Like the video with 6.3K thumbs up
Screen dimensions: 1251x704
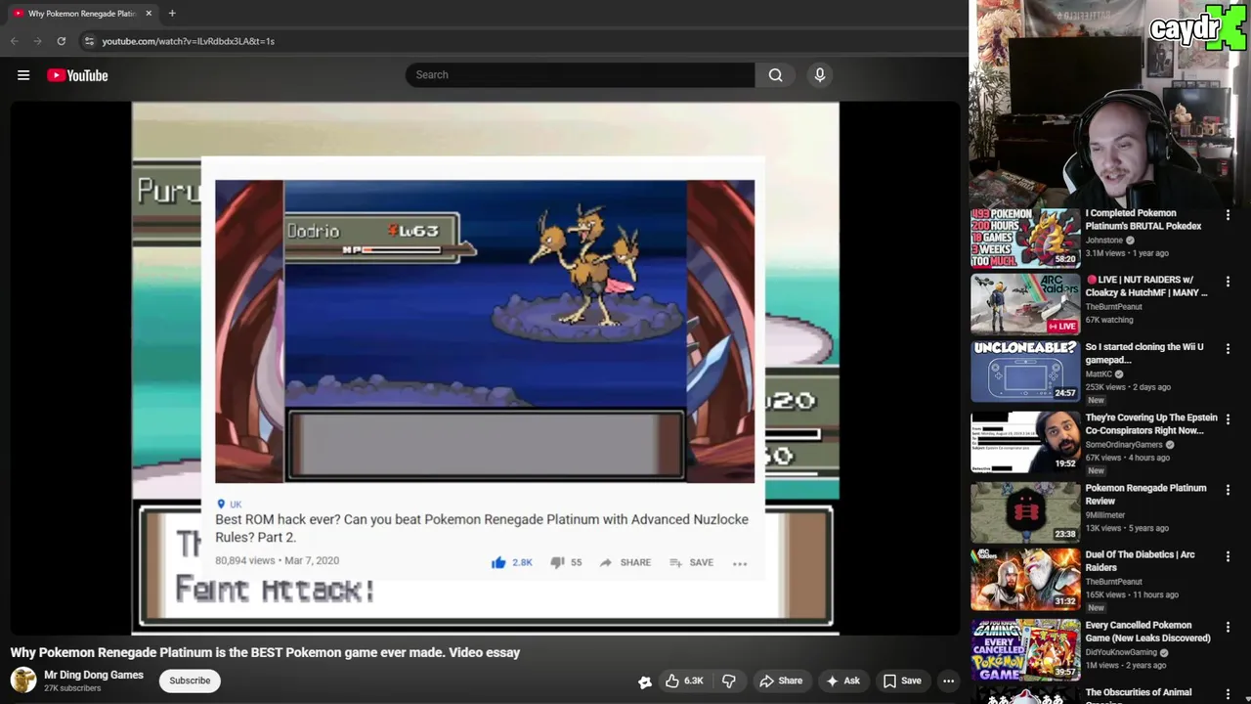pyautogui.click(x=683, y=681)
